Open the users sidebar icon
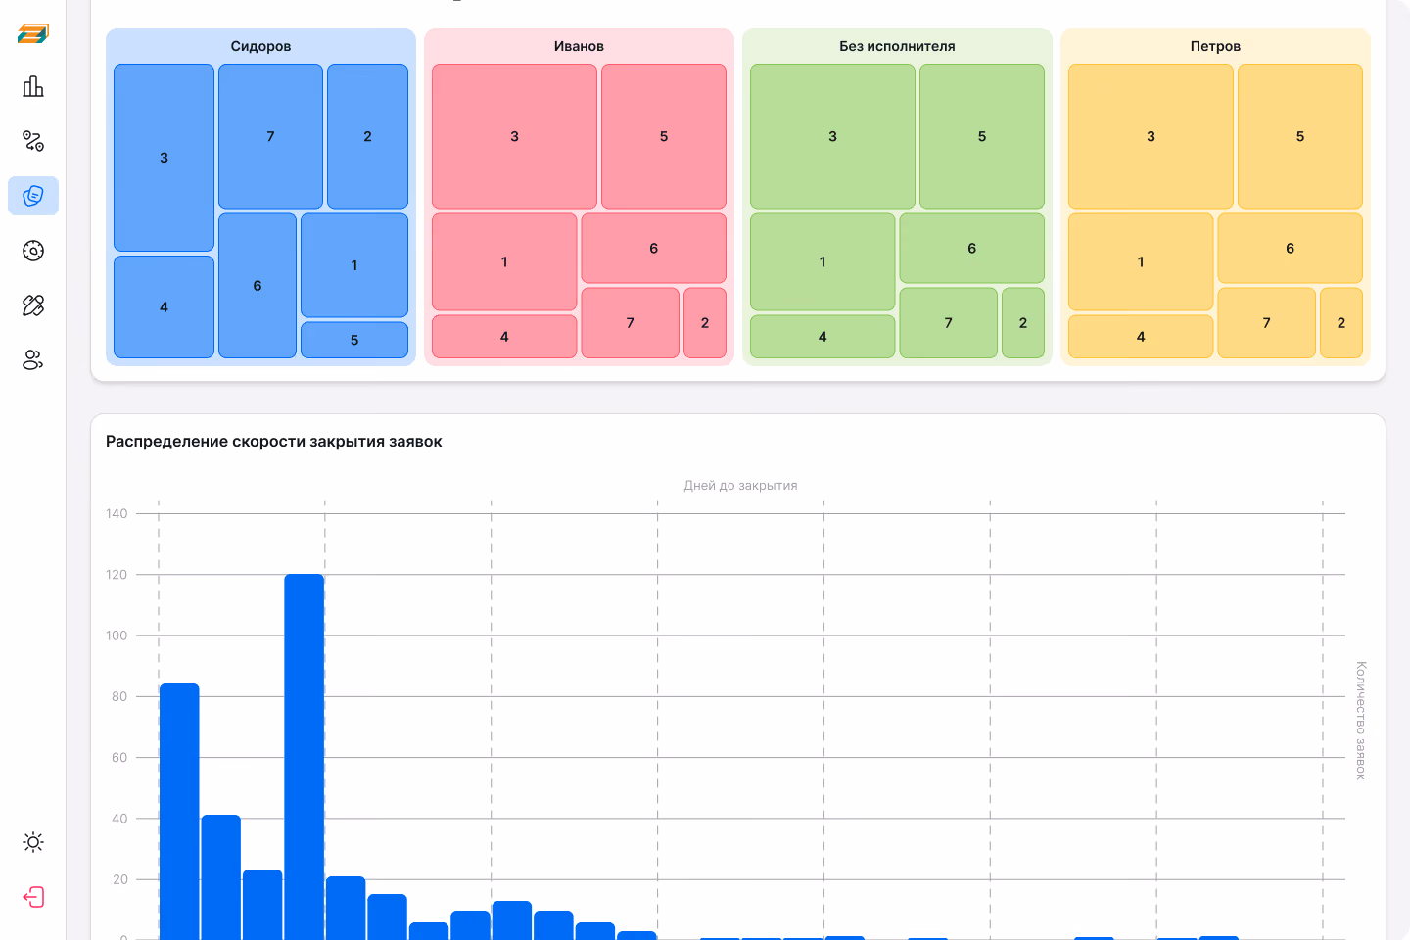The width and height of the screenshot is (1410, 940). [x=33, y=360]
